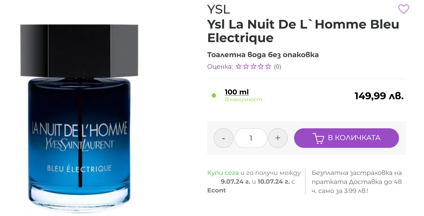Decrease quantity with minus button
The height and width of the screenshot is (216, 424).
(x=224, y=138)
